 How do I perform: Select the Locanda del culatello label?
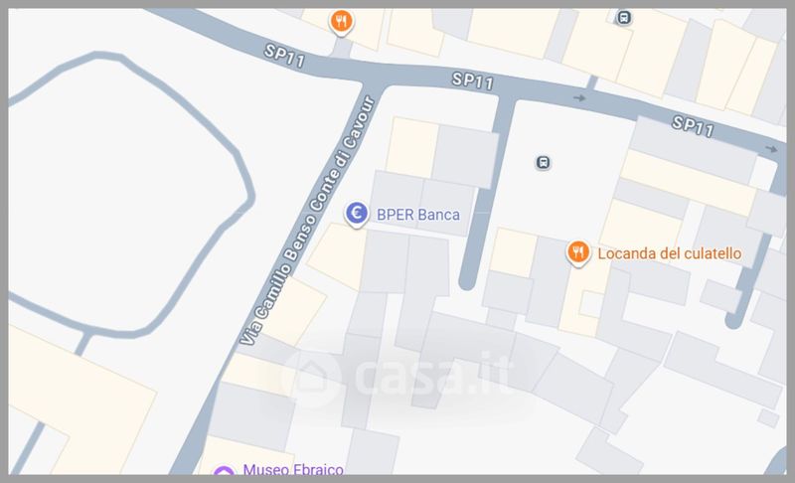click(x=669, y=253)
